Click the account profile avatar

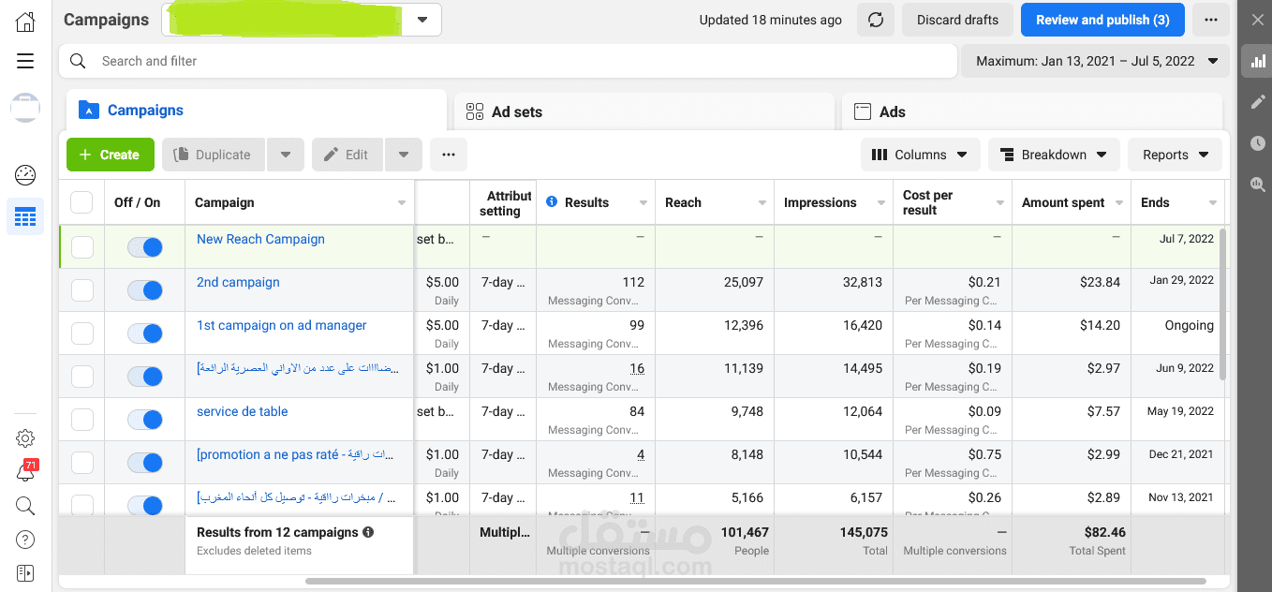pyautogui.click(x=25, y=108)
